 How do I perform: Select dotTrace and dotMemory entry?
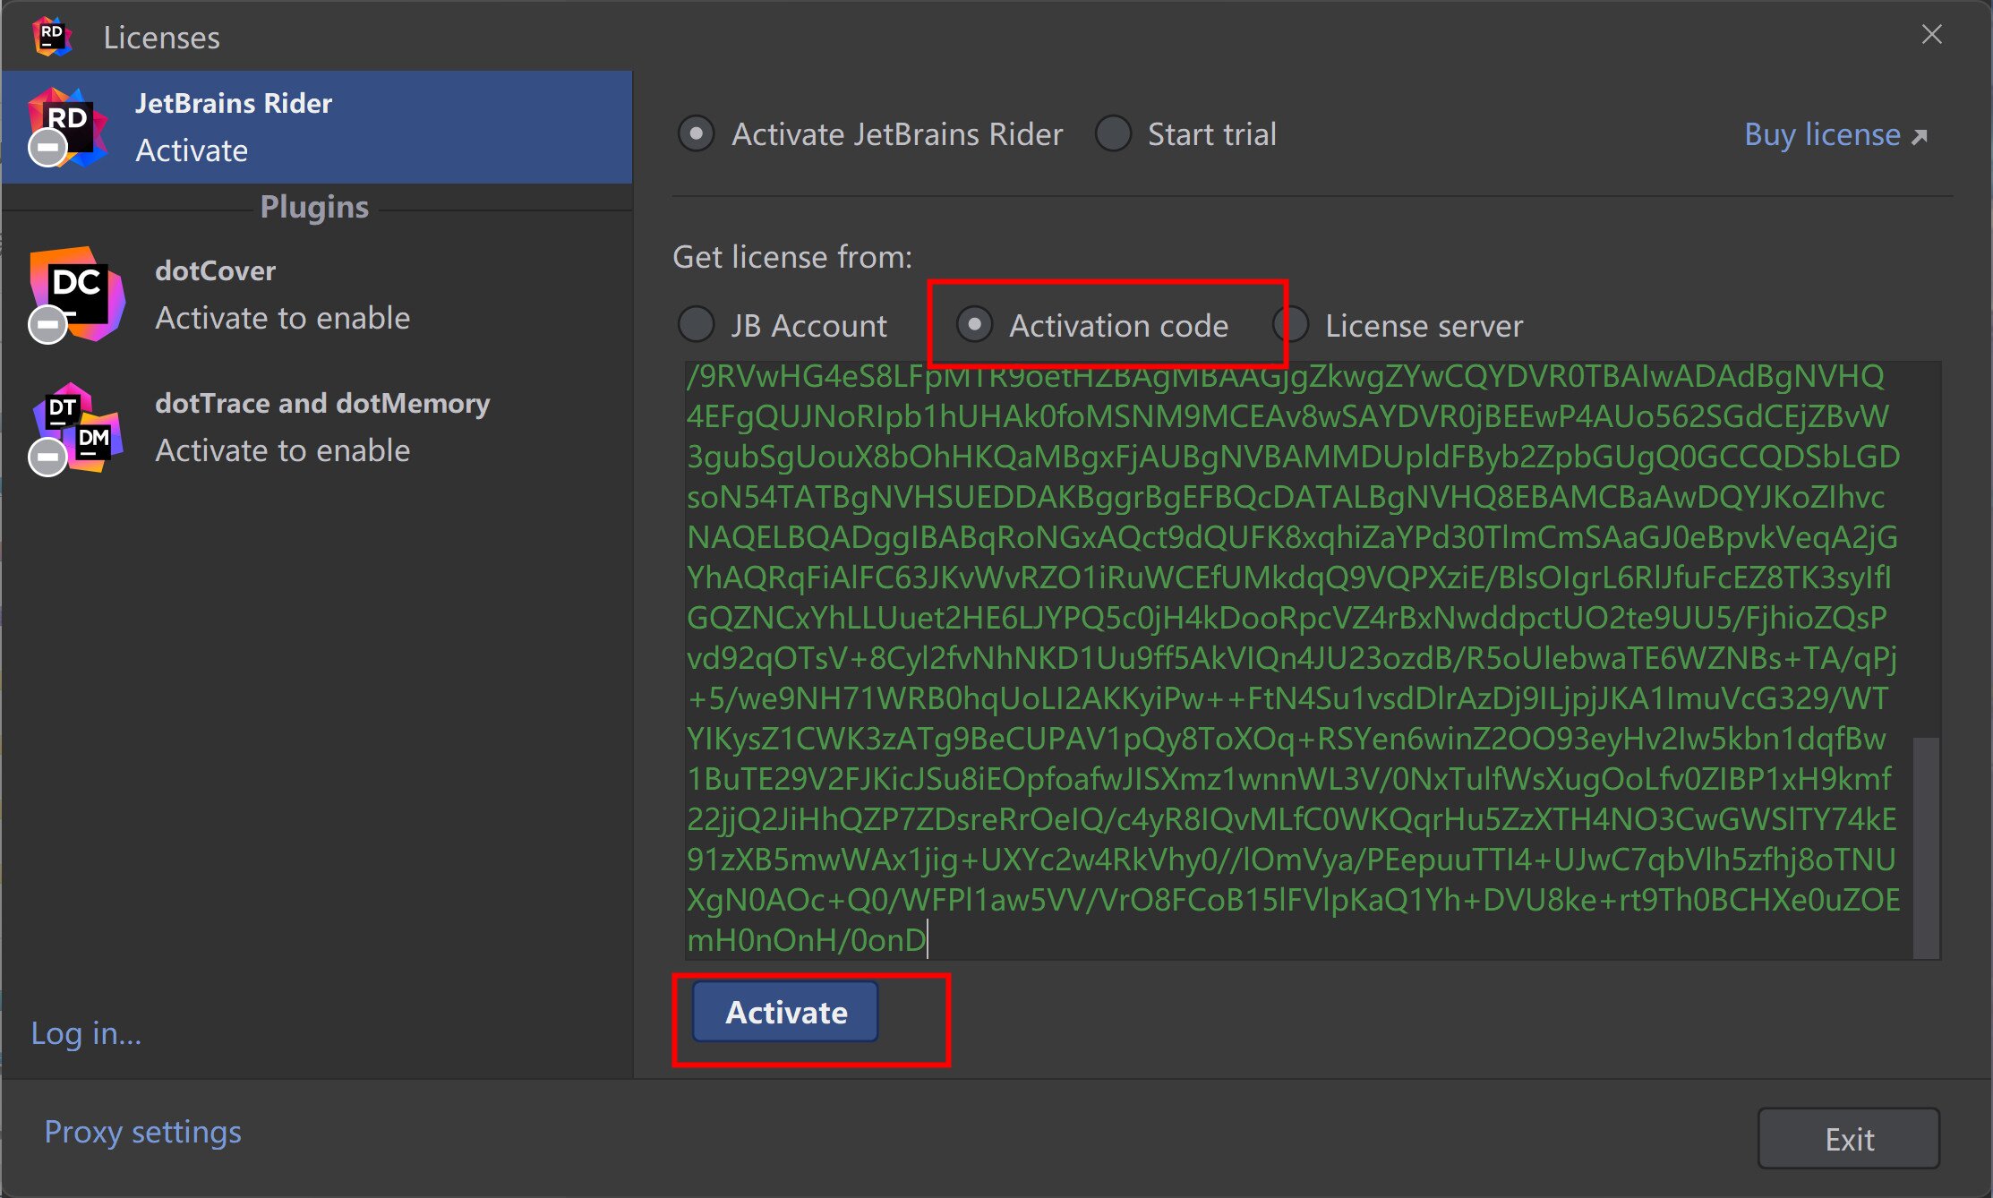317,428
